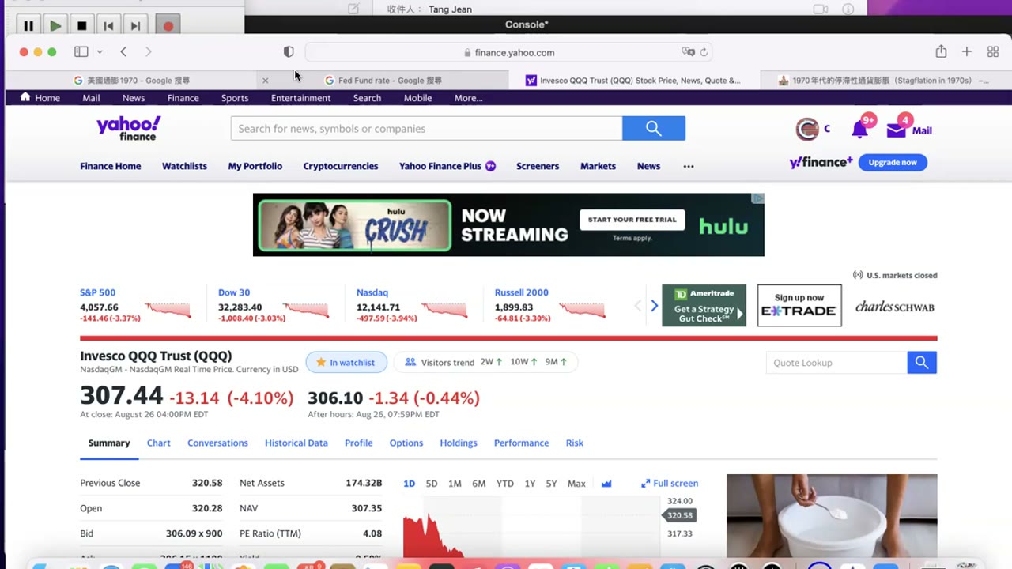
Task: Reload the page
Action: click(x=704, y=52)
